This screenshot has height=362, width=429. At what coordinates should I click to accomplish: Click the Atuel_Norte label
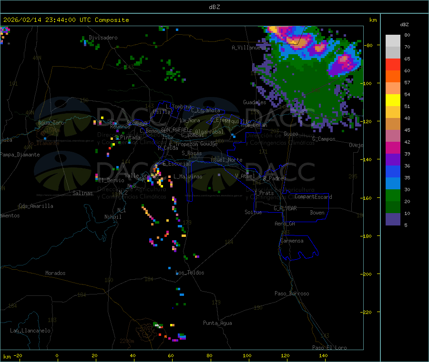point(226,160)
